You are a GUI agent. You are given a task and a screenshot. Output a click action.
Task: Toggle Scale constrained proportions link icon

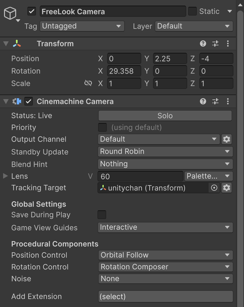pyautogui.click(x=88, y=83)
